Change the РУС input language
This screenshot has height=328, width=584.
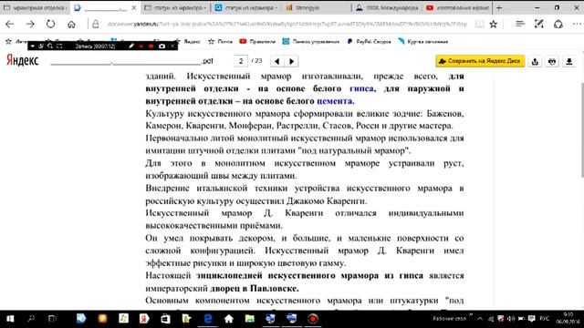(x=545, y=319)
